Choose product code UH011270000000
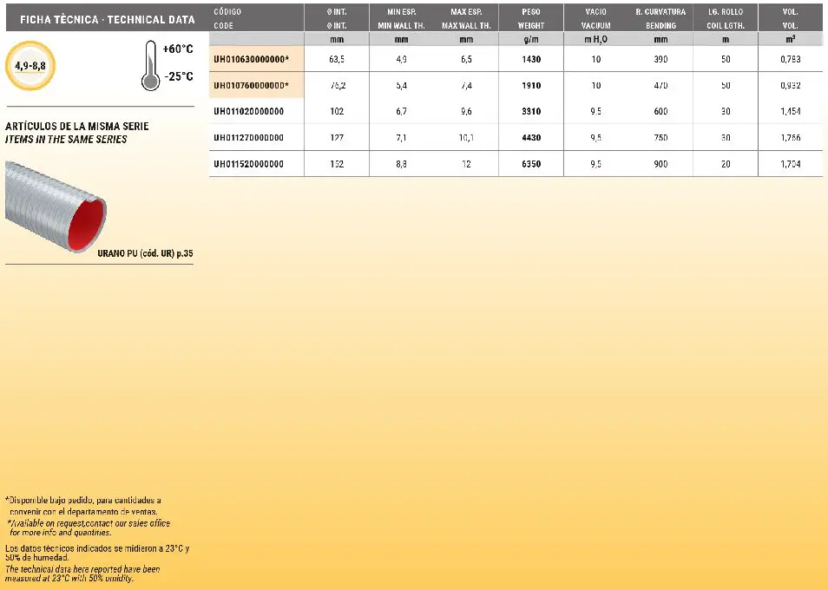Screen dimensions: 828x590 tap(248, 137)
